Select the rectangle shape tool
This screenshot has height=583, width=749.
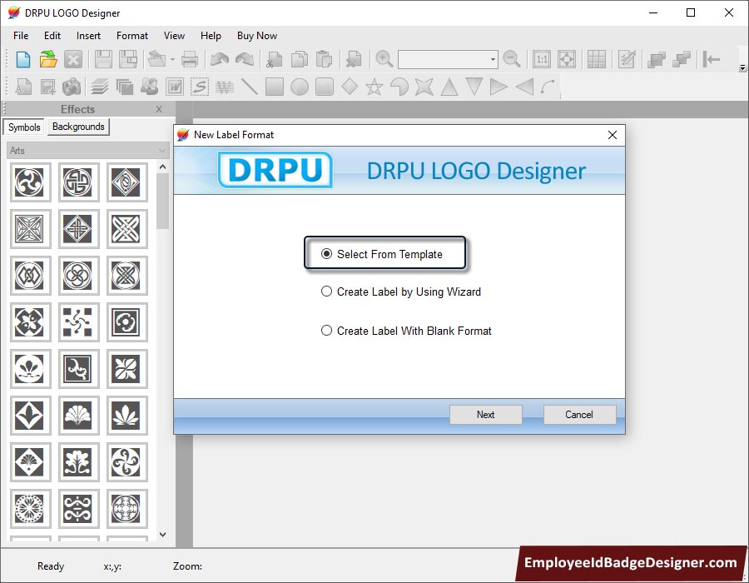point(275,87)
